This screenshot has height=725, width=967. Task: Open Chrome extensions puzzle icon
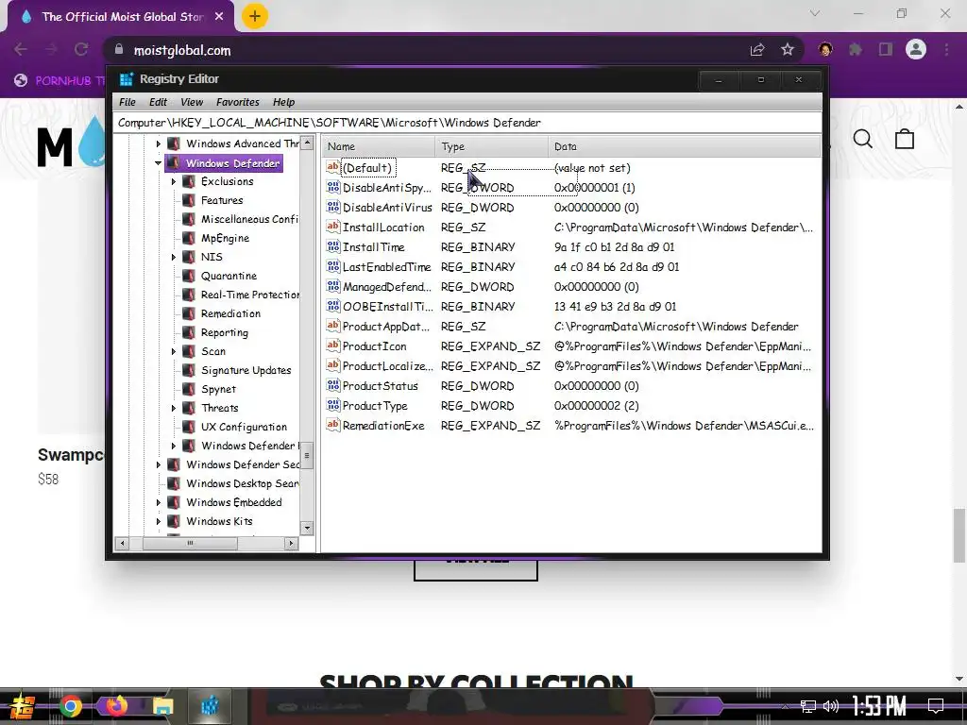(856, 49)
